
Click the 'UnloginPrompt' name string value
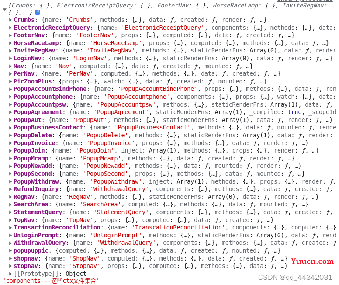116,236
